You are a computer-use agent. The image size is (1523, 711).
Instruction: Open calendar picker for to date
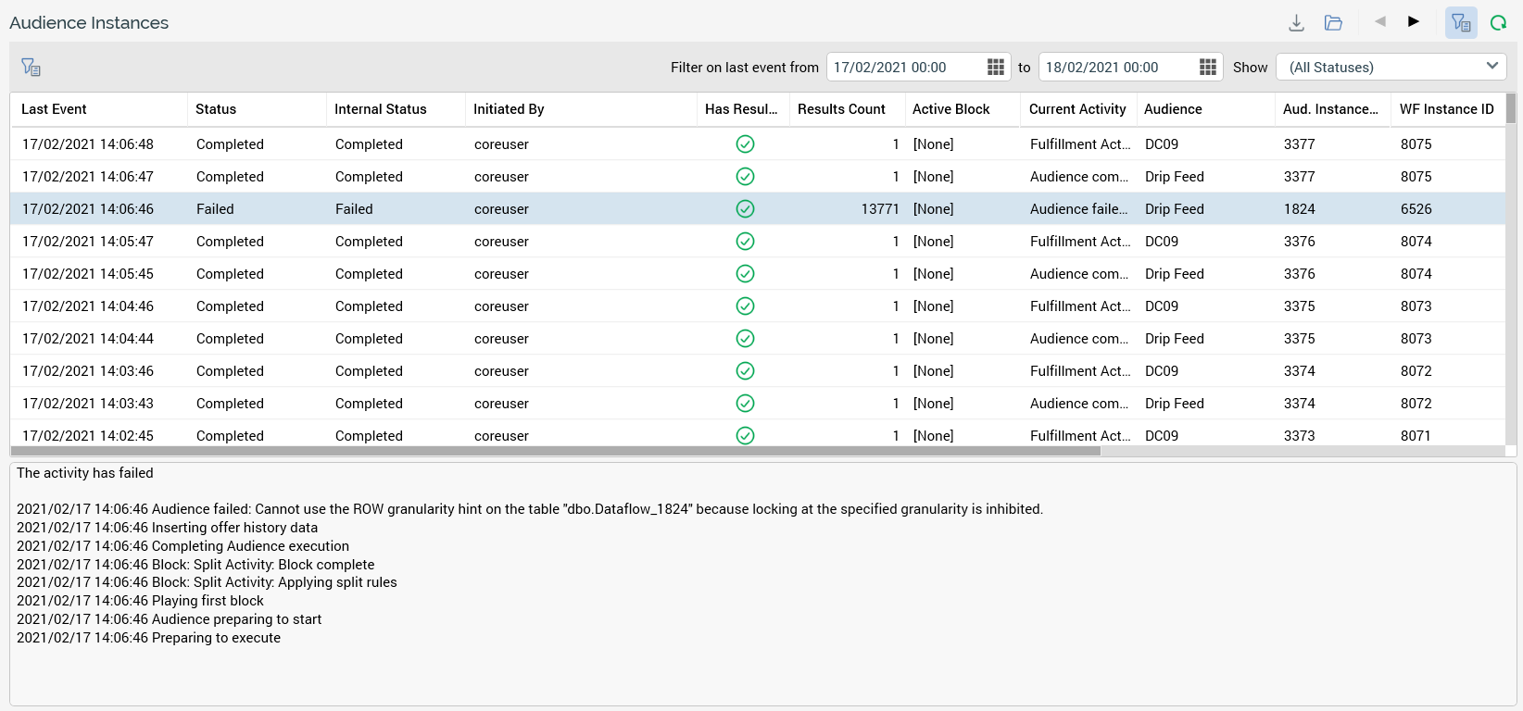[x=1207, y=67]
